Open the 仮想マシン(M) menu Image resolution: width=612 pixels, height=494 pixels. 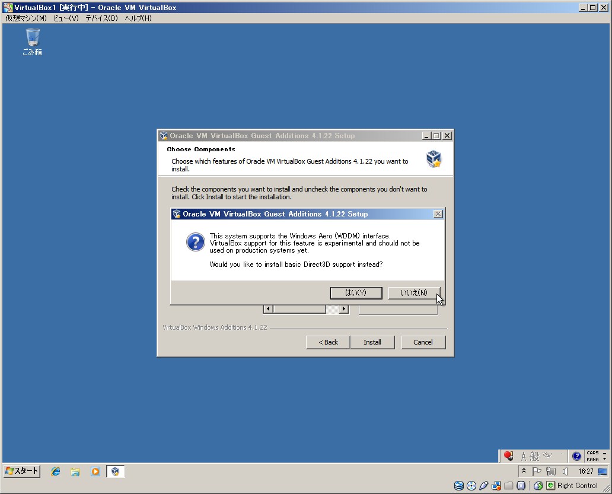(26, 18)
